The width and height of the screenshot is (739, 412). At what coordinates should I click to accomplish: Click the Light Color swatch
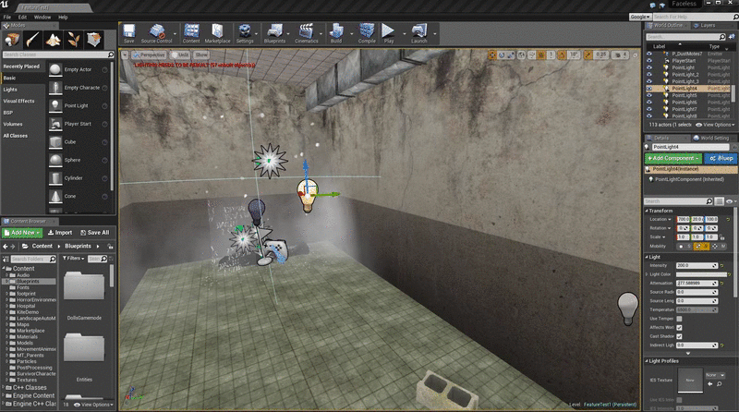click(701, 274)
